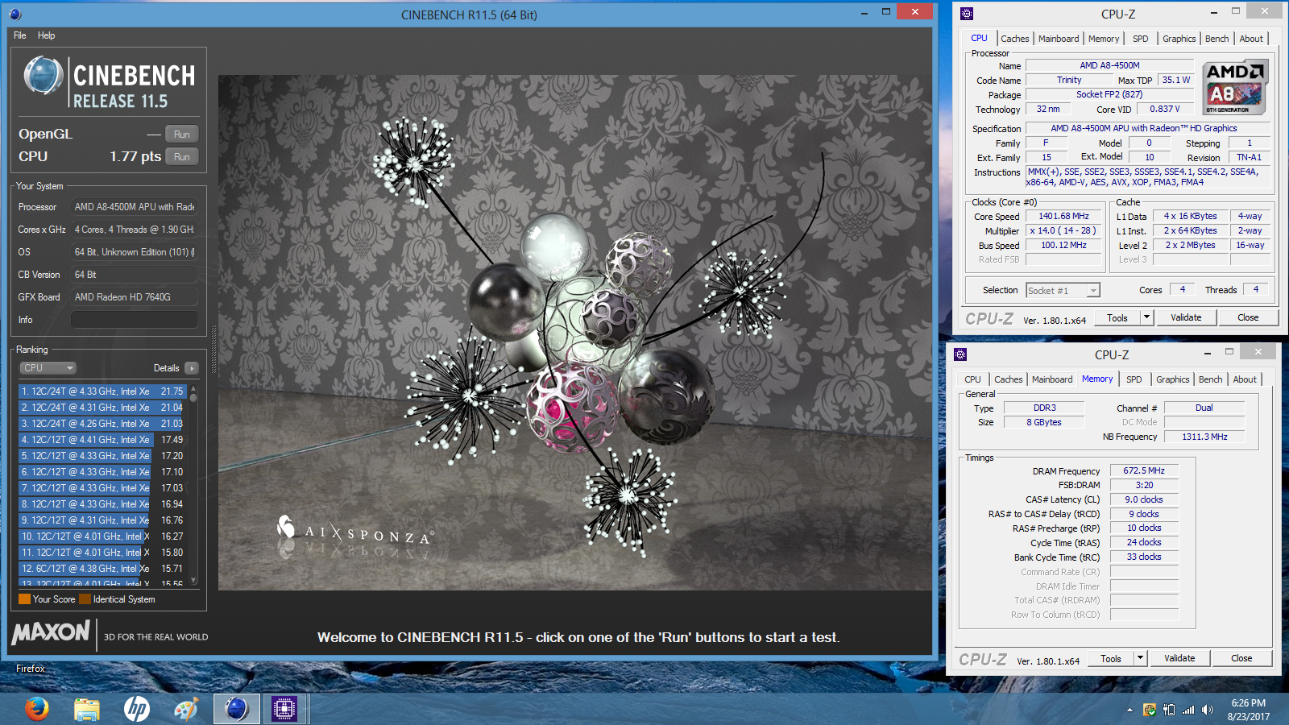This screenshot has height=725, width=1289.
Task: Switch to SPD tab in lower CPU-Z
Action: [x=1134, y=379]
